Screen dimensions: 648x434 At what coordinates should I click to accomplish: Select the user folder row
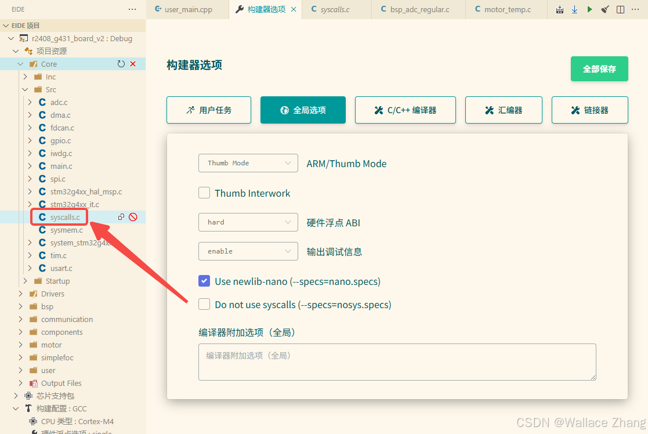(x=73, y=370)
